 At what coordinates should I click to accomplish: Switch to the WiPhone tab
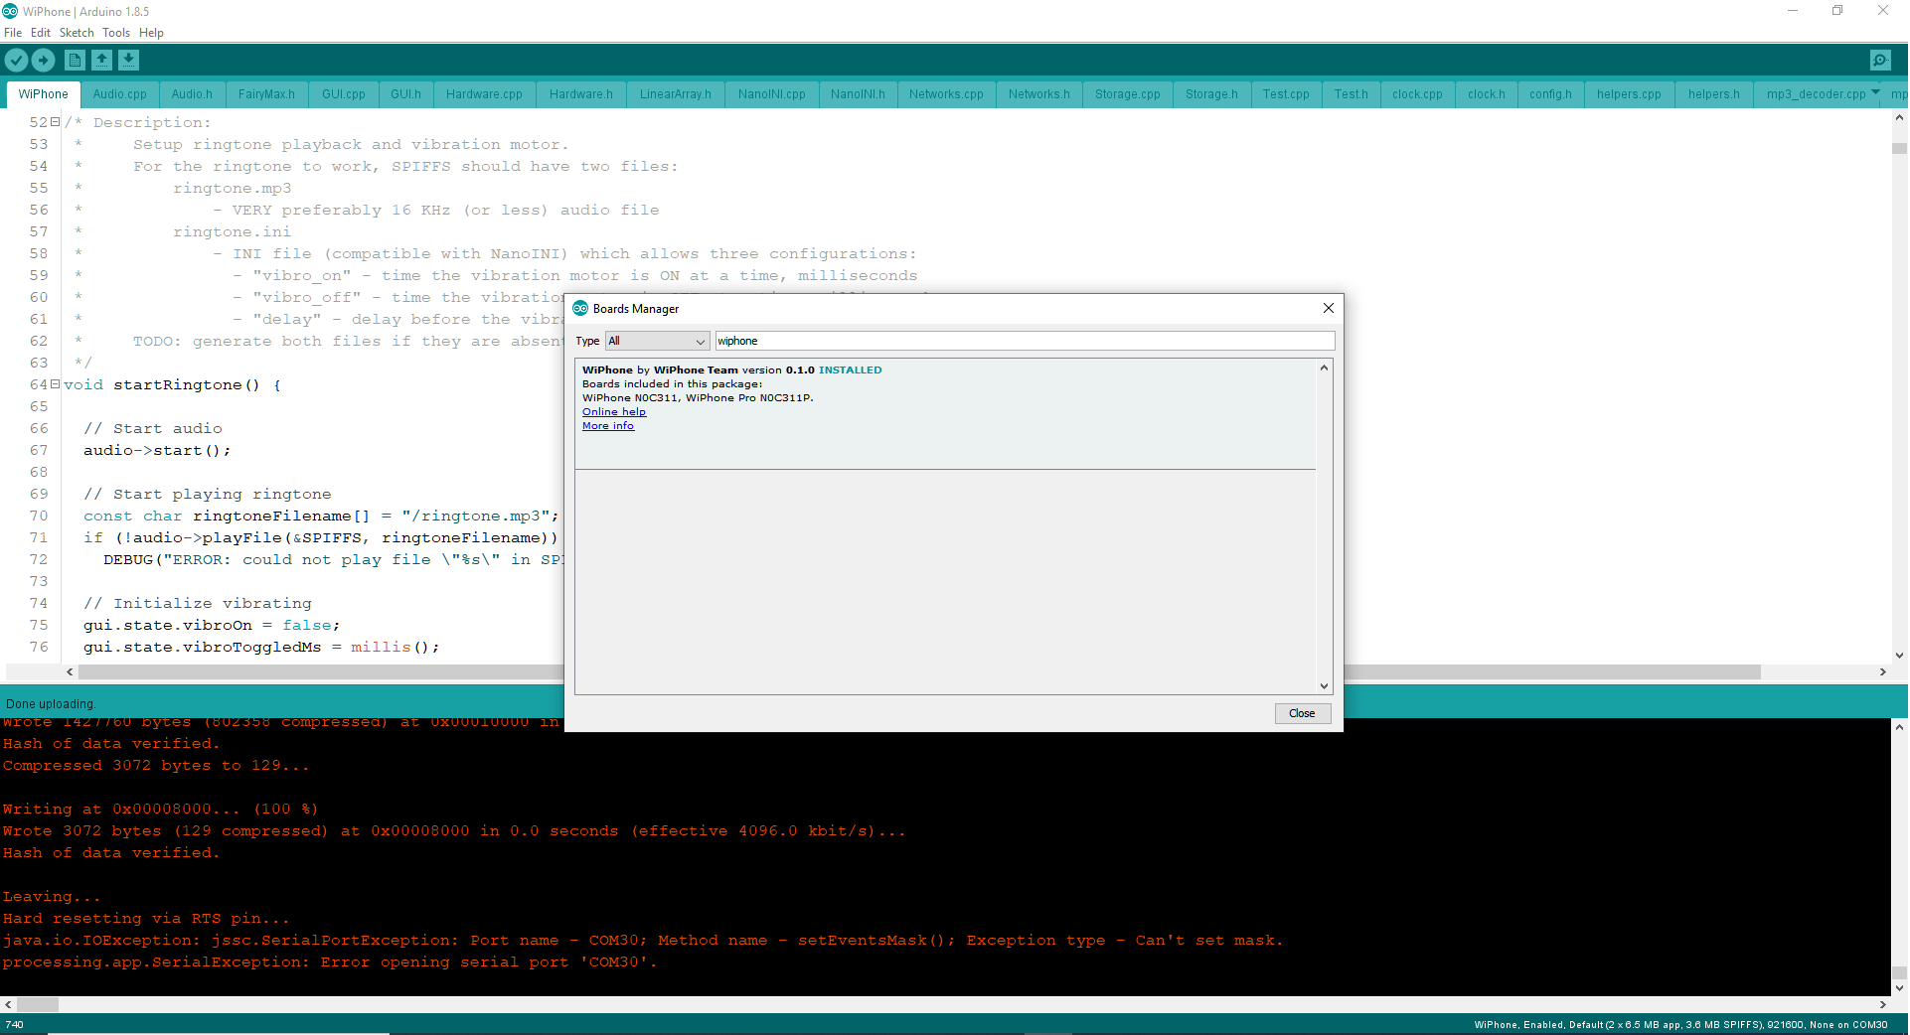point(43,93)
